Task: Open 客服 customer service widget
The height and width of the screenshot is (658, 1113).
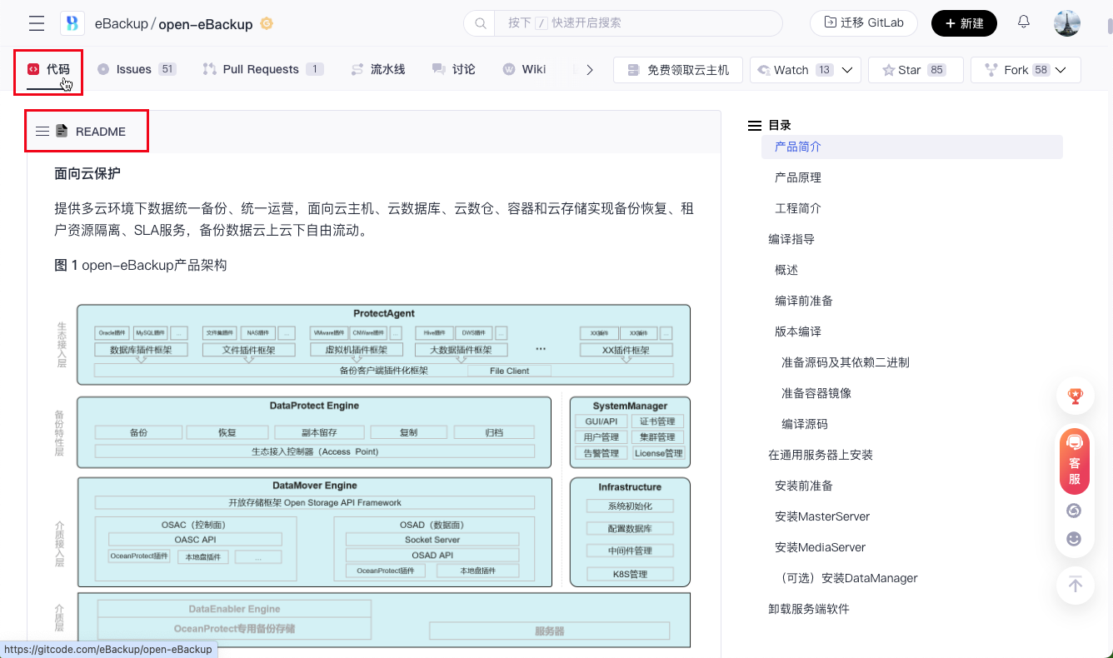Action: (x=1075, y=461)
